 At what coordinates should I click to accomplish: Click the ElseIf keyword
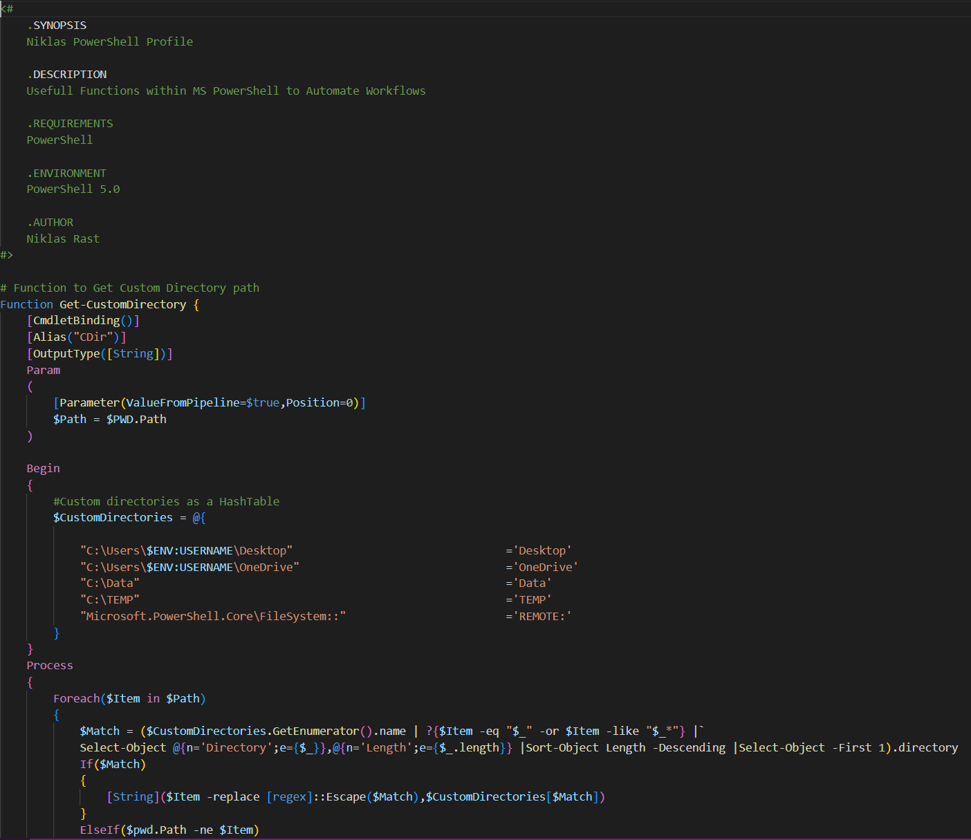(100, 830)
